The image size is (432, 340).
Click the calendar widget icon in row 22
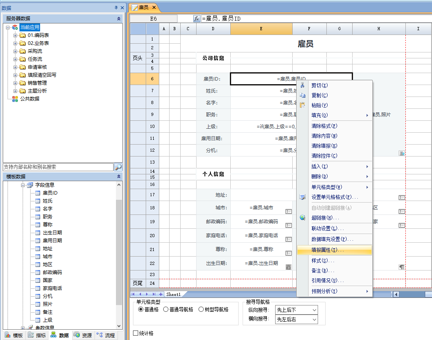pos(289,267)
